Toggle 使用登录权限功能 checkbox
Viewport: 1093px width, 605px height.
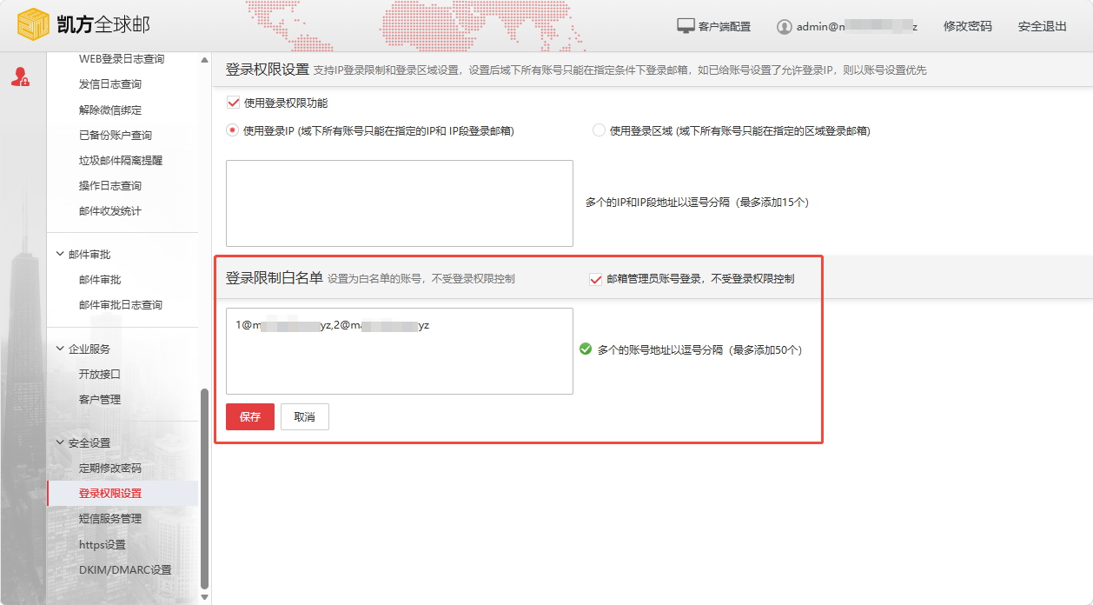click(233, 103)
